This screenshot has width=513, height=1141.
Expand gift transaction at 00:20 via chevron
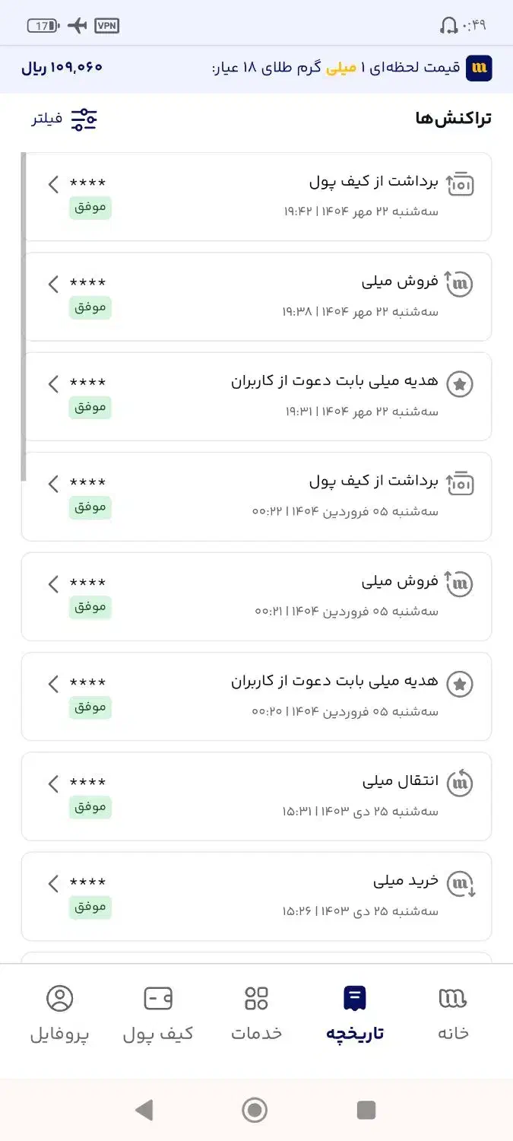(53, 684)
